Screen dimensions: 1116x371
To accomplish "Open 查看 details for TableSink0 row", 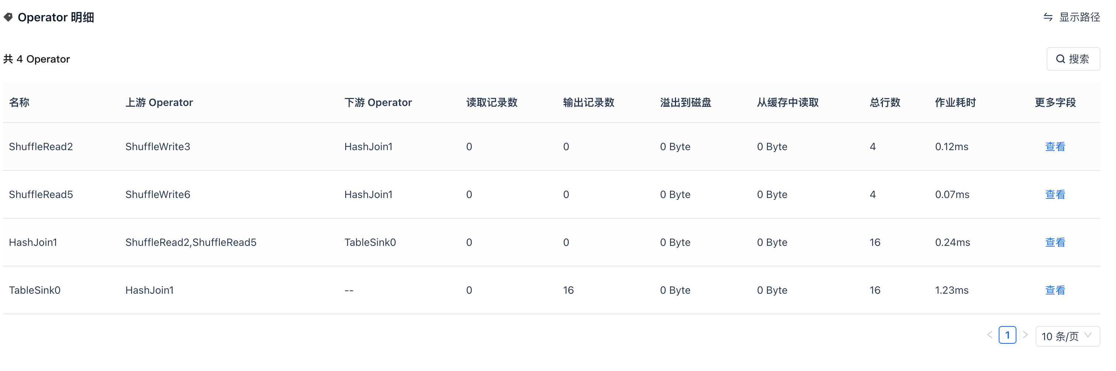I will 1055,290.
